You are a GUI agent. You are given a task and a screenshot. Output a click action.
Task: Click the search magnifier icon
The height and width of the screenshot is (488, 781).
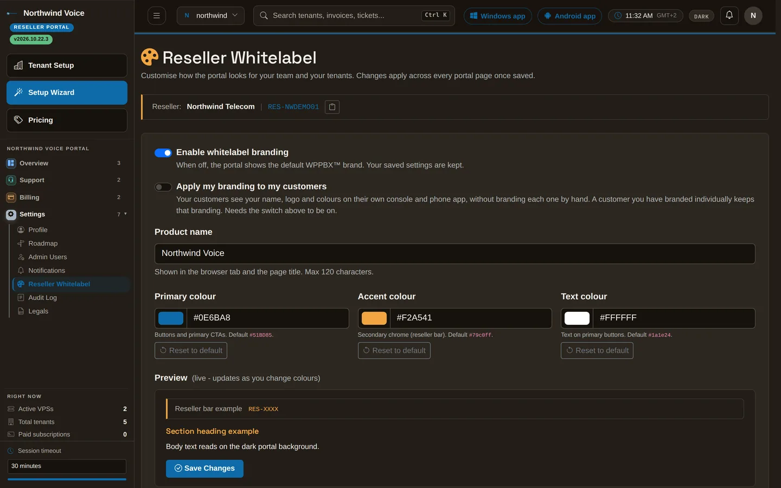tap(264, 16)
